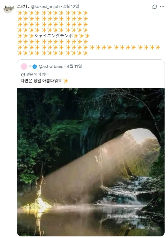Screen dimensions: 168x238
Task: Show original via 원문 언어 영어
Action: (x=37, y=74)
